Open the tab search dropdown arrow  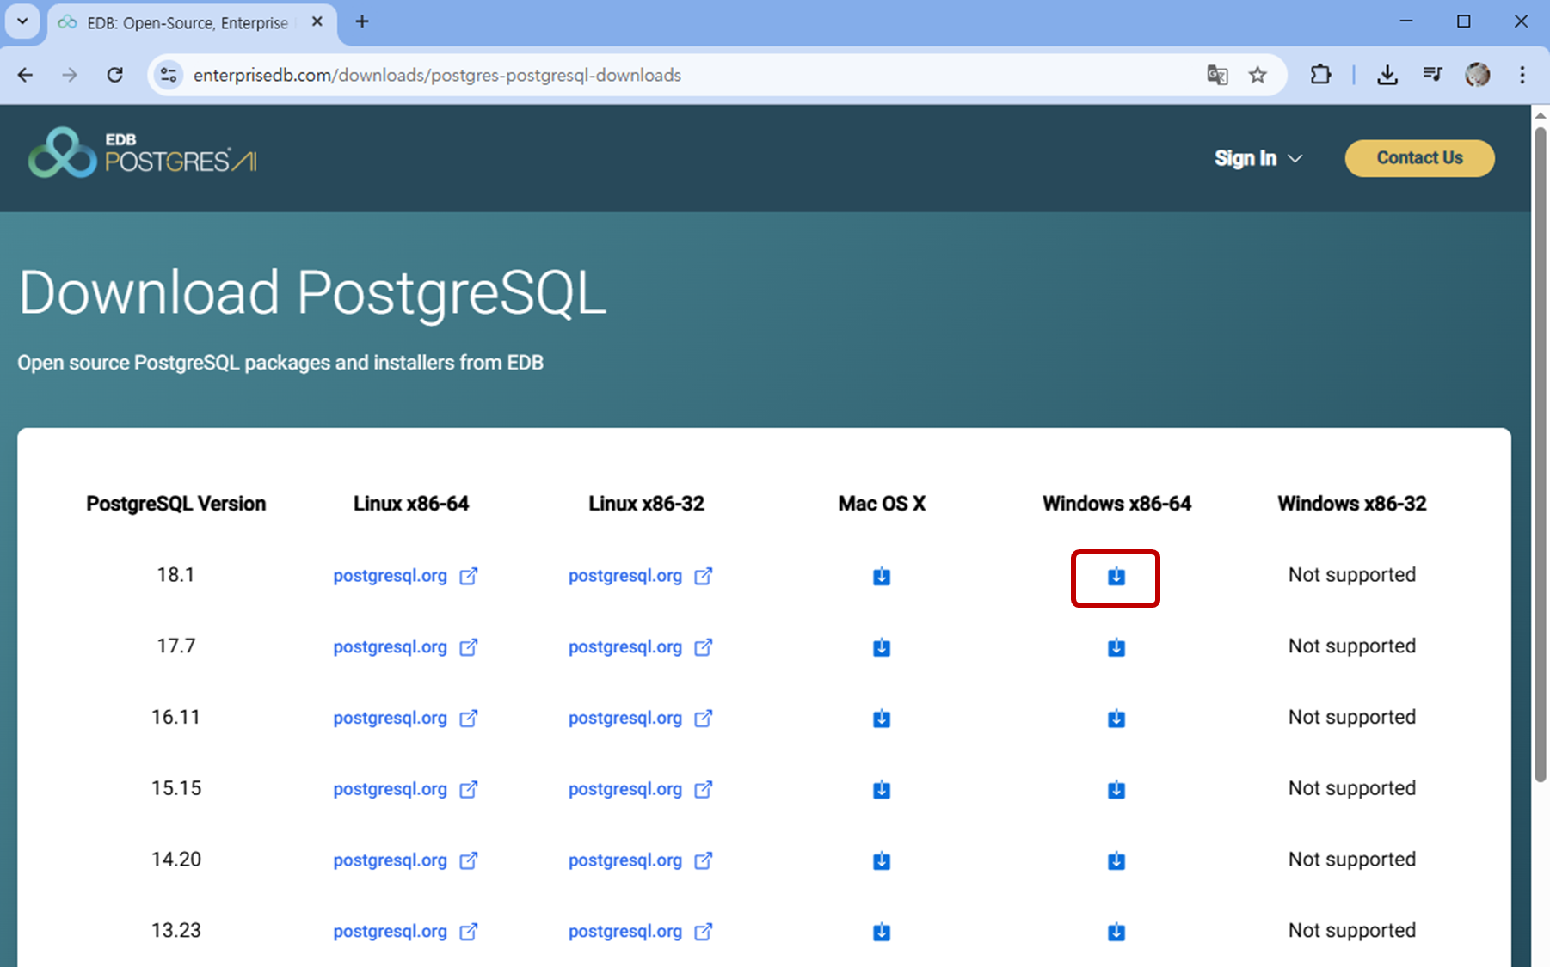[x=22, y=22]
